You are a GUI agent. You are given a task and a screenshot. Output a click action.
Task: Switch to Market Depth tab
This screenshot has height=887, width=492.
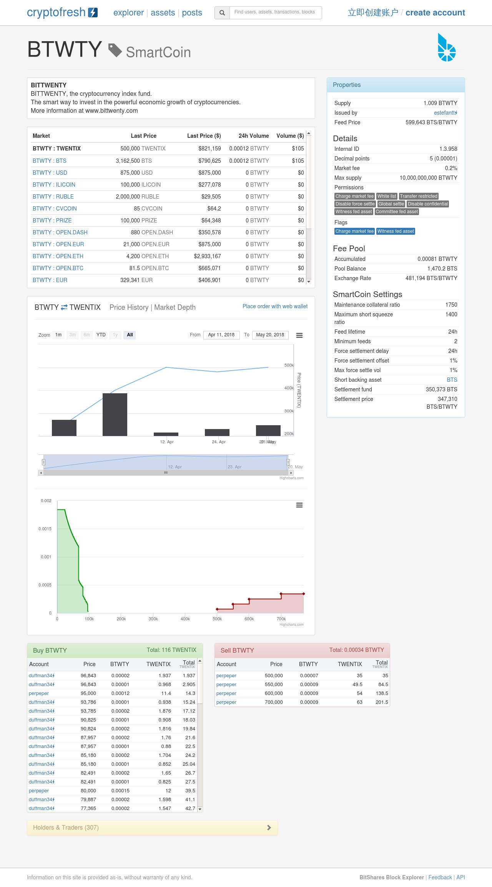[x=175, y=307]
